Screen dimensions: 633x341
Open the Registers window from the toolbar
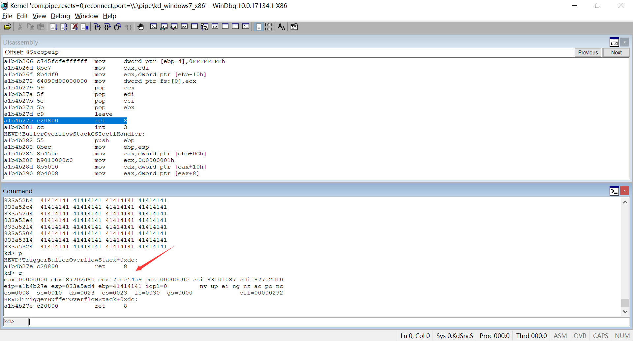pyautogui.click(x=184, y=27)
